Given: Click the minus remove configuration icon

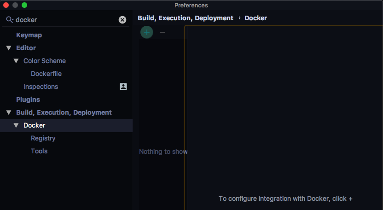Looking at the screenshot, I should coord(162,32).
